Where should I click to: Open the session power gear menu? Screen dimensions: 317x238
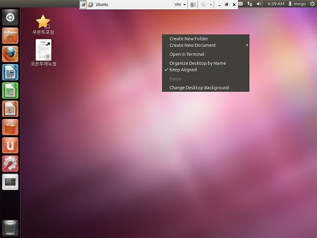312,4
